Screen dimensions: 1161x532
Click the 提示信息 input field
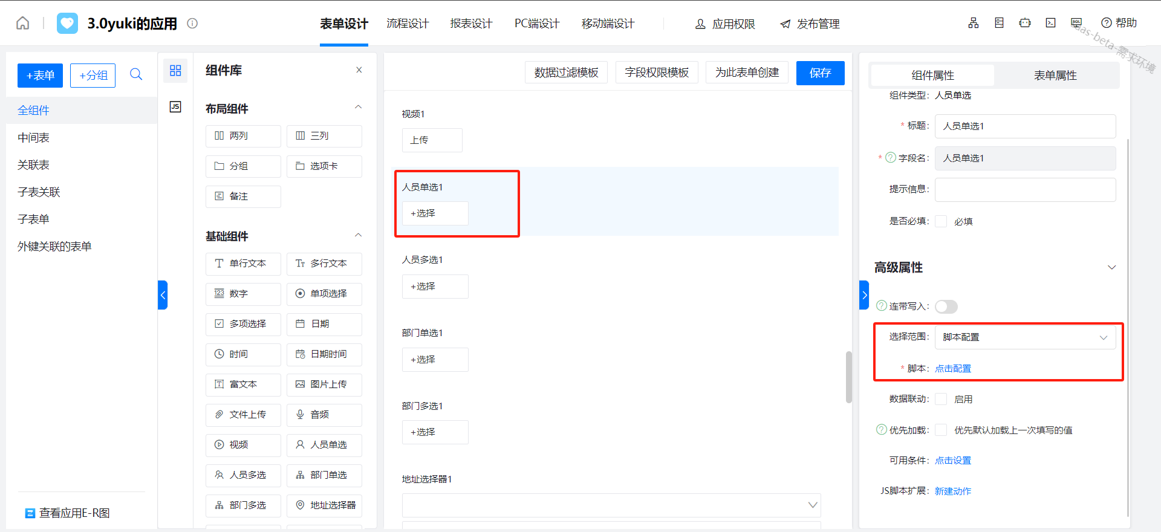click(1025, 190)
